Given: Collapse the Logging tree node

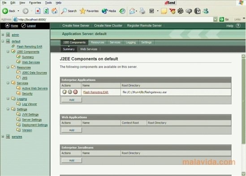Looking at the screenshot, I should [x=8, y=99].
